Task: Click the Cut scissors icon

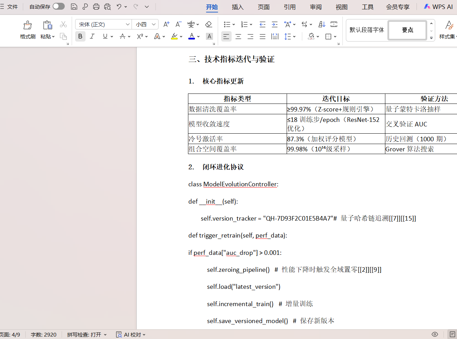Action: click(x=63, y=24)
